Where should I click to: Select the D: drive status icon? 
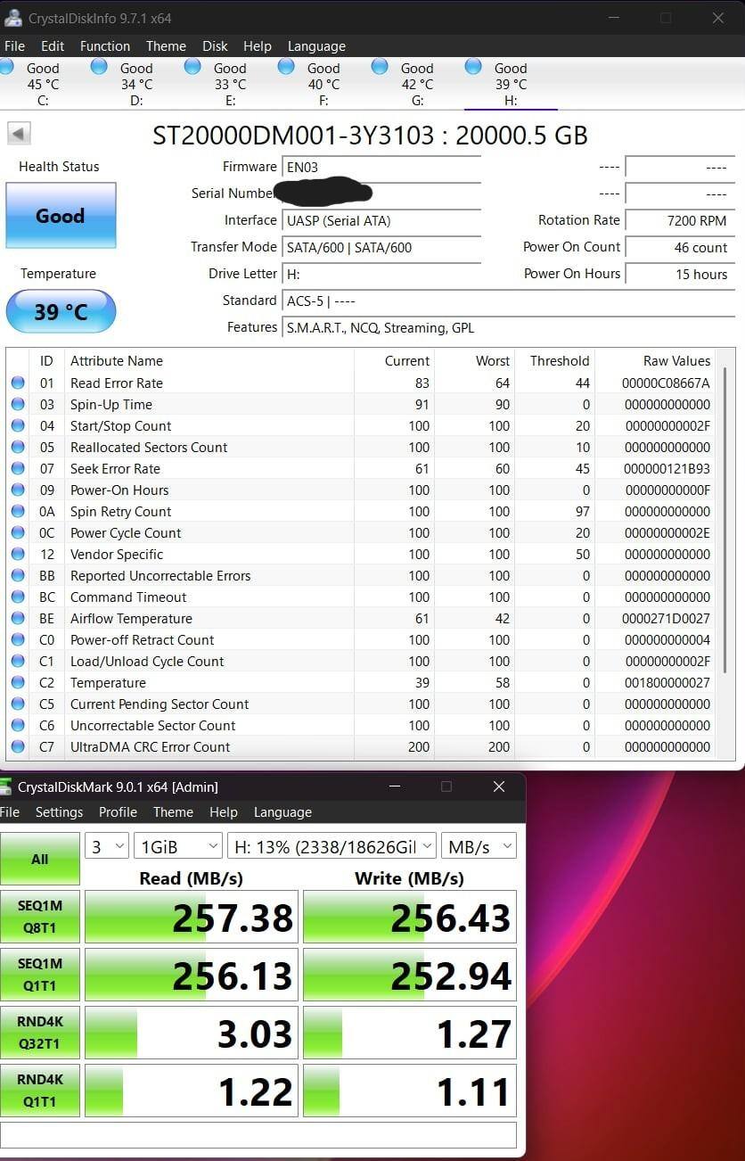point(99,67)
